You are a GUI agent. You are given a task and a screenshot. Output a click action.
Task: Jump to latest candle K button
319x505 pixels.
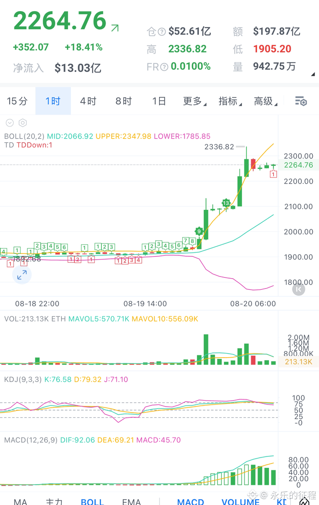coord(299,289)
